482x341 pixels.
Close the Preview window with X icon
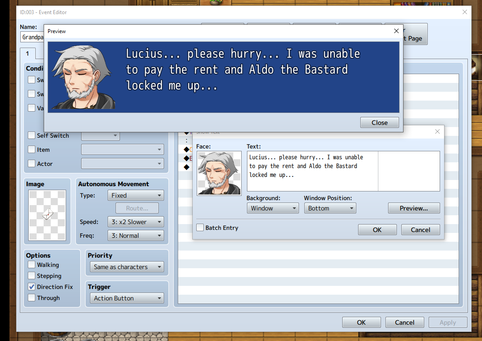point(396,31)
